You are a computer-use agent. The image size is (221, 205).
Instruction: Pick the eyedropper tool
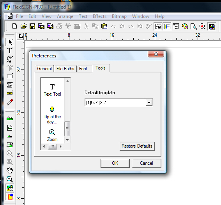click(x=10, y=102)
